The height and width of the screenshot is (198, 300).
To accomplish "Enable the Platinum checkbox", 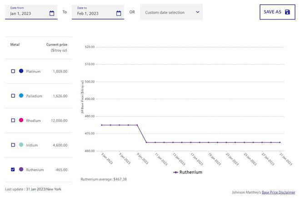I will [x=13, y=71].
